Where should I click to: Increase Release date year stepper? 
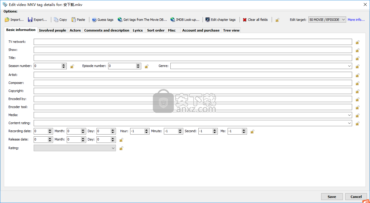[50, 138]
